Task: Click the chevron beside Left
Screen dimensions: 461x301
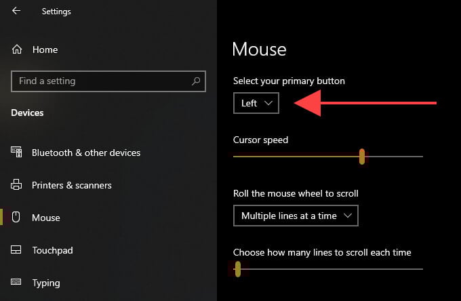Action: 268,103
